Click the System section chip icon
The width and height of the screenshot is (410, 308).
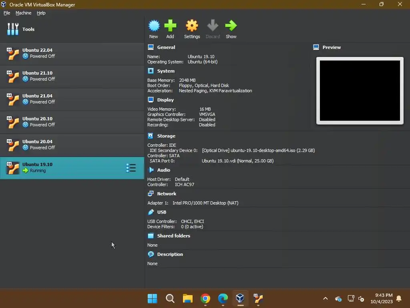(x=151, y=71)
